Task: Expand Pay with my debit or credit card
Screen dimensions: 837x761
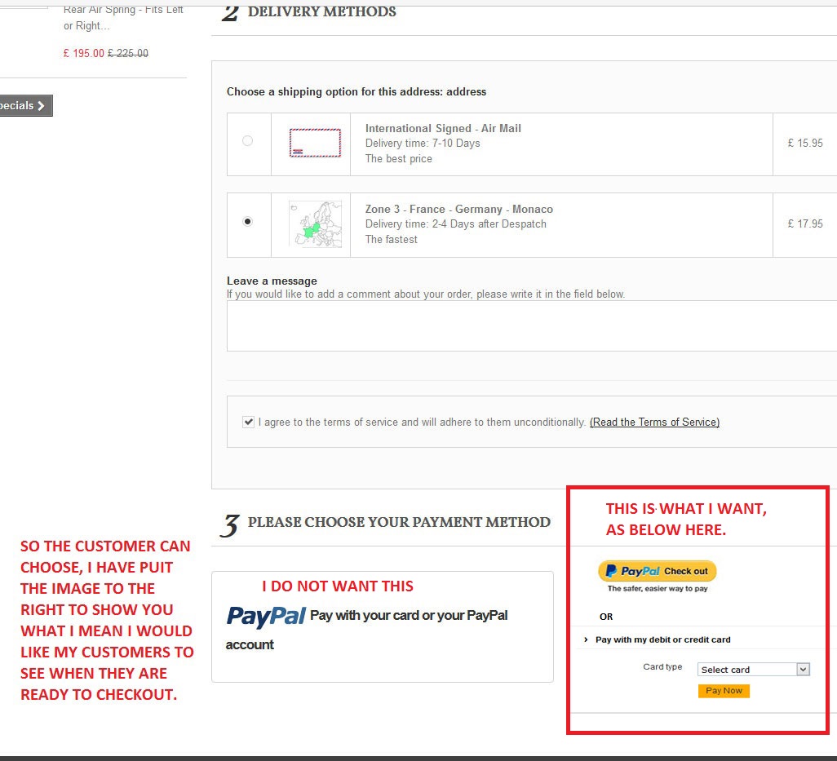Action: pos(662,639)
